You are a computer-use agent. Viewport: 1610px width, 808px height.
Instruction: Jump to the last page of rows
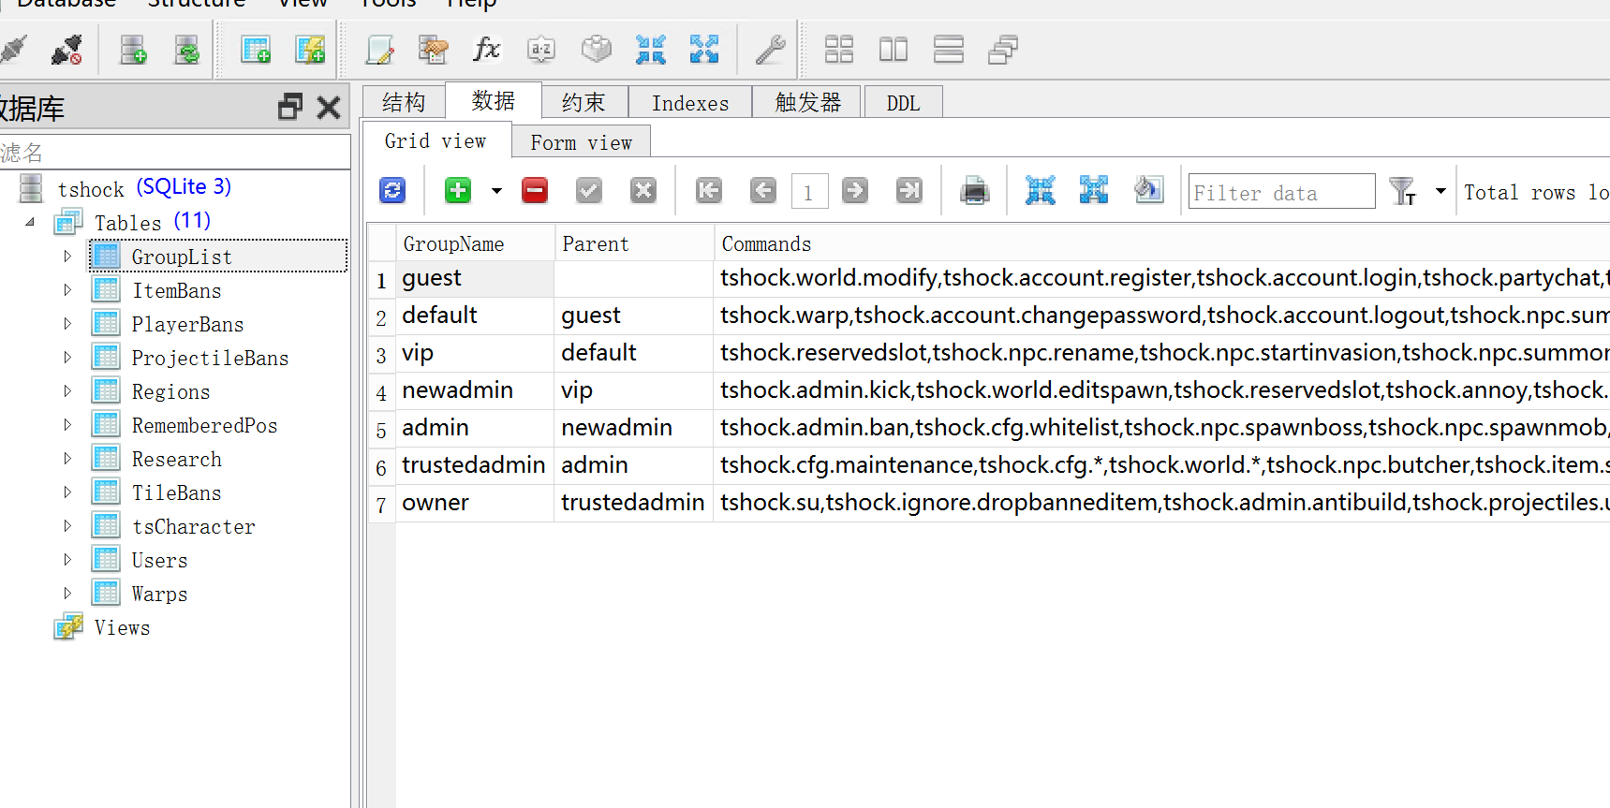(x=908, y=191)
